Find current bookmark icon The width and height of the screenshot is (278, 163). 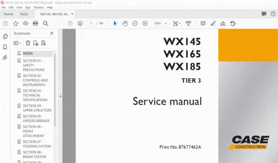point(43,43)
